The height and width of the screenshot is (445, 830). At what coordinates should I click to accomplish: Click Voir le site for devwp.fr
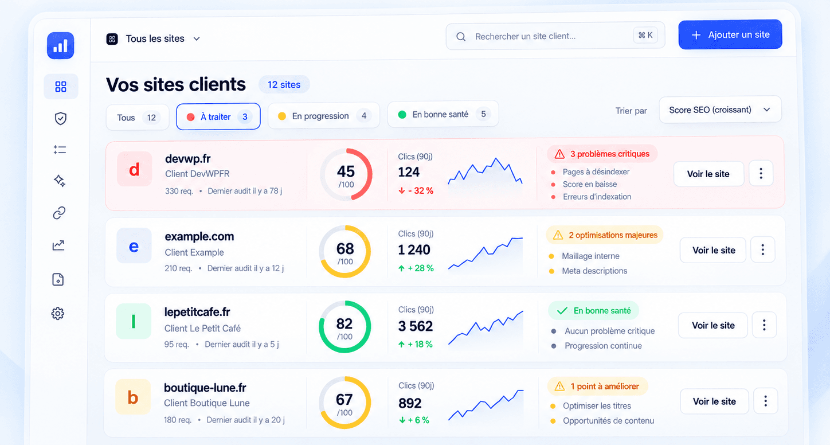pyautogui.click(x=708, y=174)
